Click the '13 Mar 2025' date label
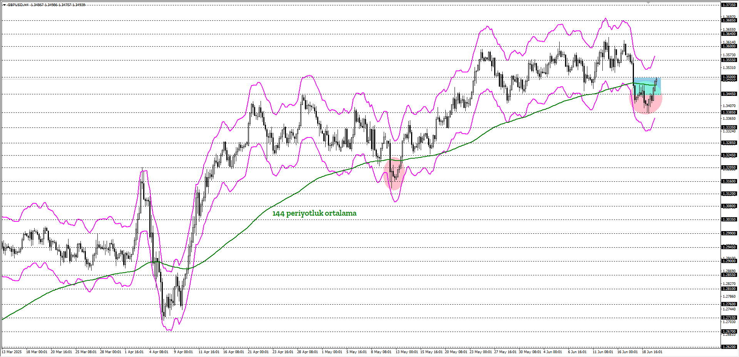The height and width of the screenshot is (357, 739). [12, 352]
